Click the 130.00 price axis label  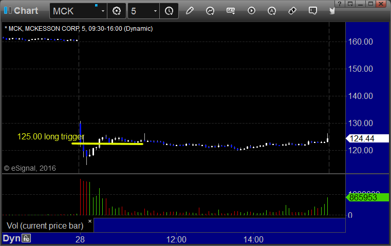[x=360, y=123]
